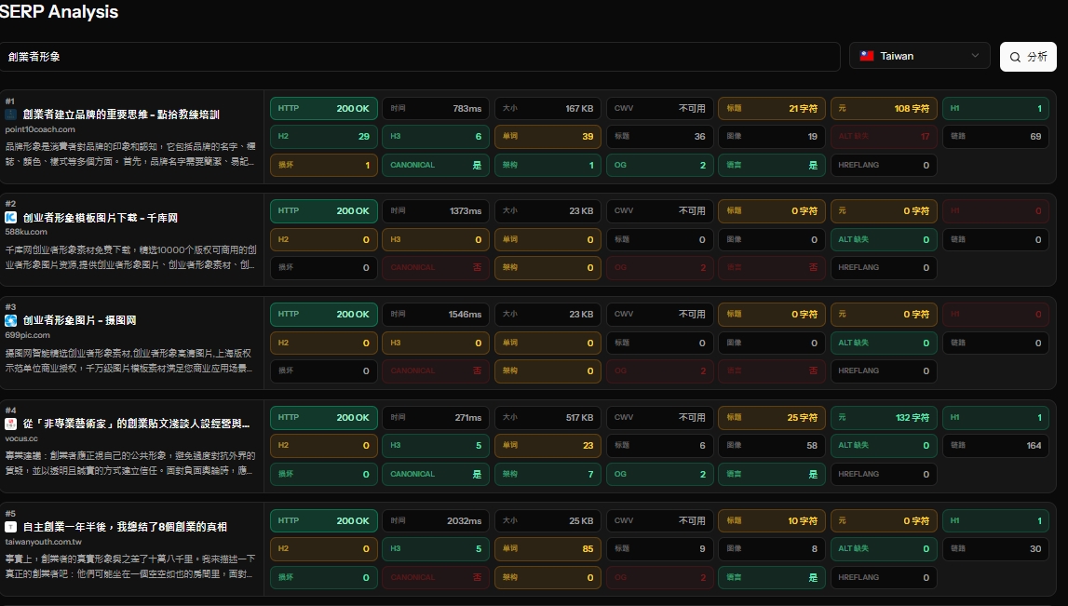The height and width of the screenshot is (606, 1068).
Task: Click the result #1 description snippet
Action: tap(130, 154)
